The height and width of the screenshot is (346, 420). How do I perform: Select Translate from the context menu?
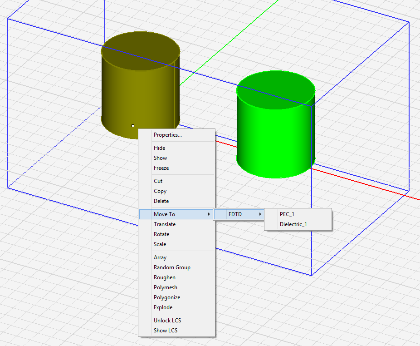click(x=164, y=224)
